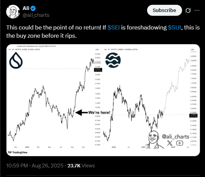Click the YouTube play icon in watermark
The image size is (205, 177).
point(180,143)
